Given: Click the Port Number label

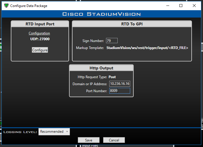Looking at the screenshot, I should [x=96, y=91].
